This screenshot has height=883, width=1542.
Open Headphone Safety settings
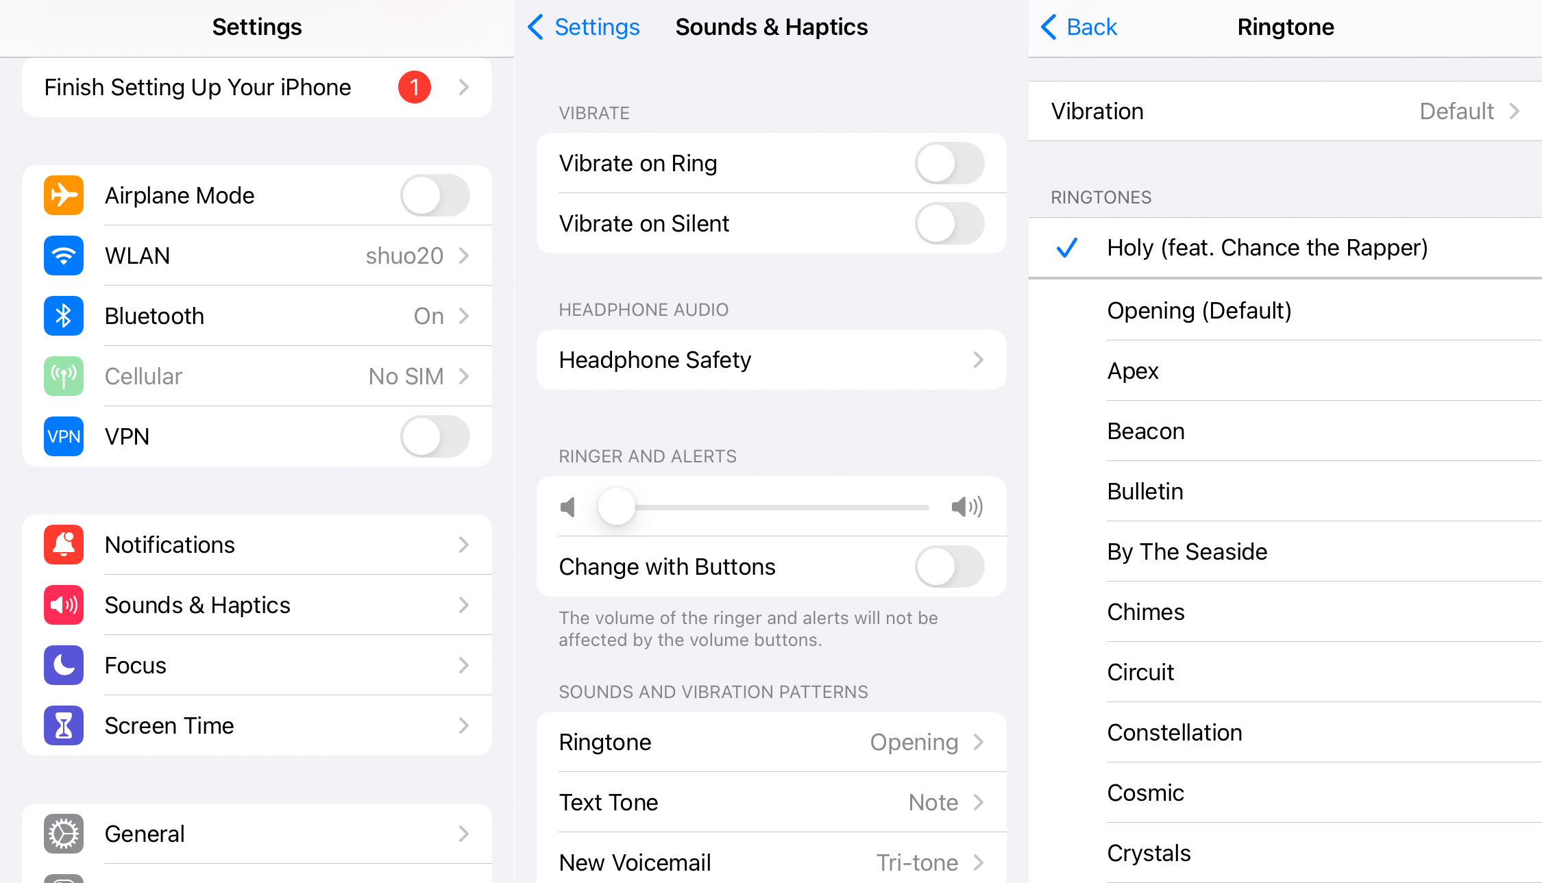coord(771,359)
